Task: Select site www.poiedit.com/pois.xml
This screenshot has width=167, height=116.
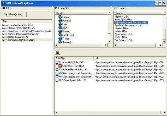Action: [x=15, y=37]
